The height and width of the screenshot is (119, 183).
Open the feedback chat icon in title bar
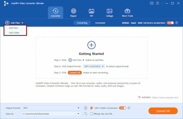point(152,3)
